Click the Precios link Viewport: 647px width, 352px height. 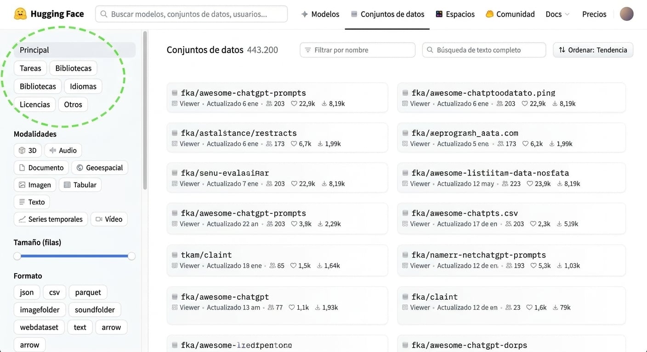(594, 14)
